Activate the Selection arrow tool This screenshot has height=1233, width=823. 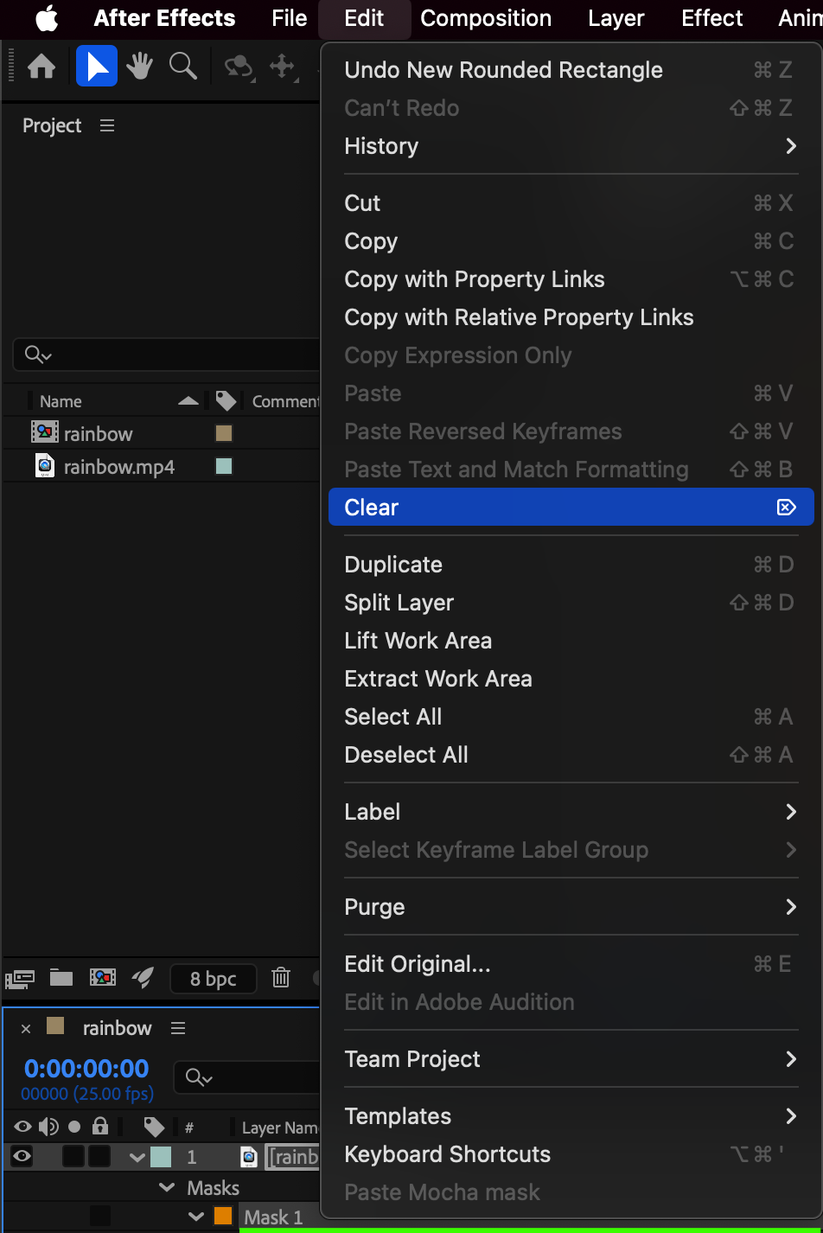97,67
